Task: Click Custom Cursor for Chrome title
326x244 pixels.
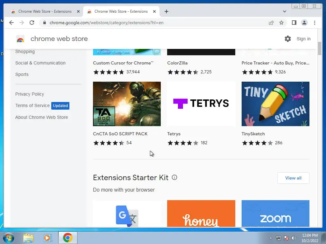Action: (123, 63)
